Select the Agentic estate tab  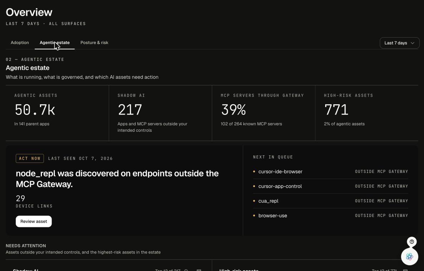[x=55, y=43]
